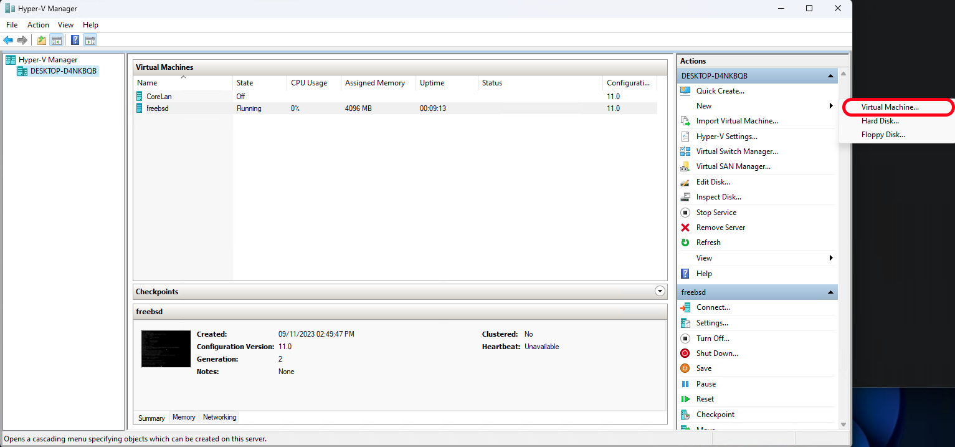
Task: Select the CoreLan virtual machine row
Action: [396, 97]
